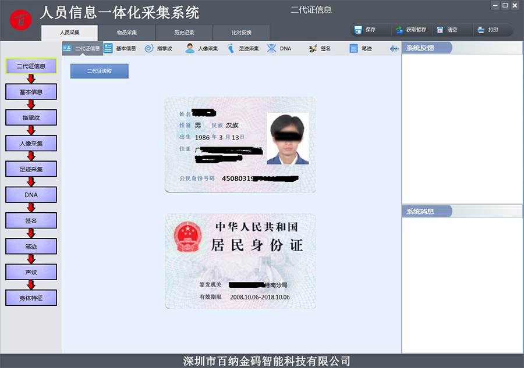Click the red 百 logo icon
The width and height of the screenshot is (524, 368).
(21, 20)
